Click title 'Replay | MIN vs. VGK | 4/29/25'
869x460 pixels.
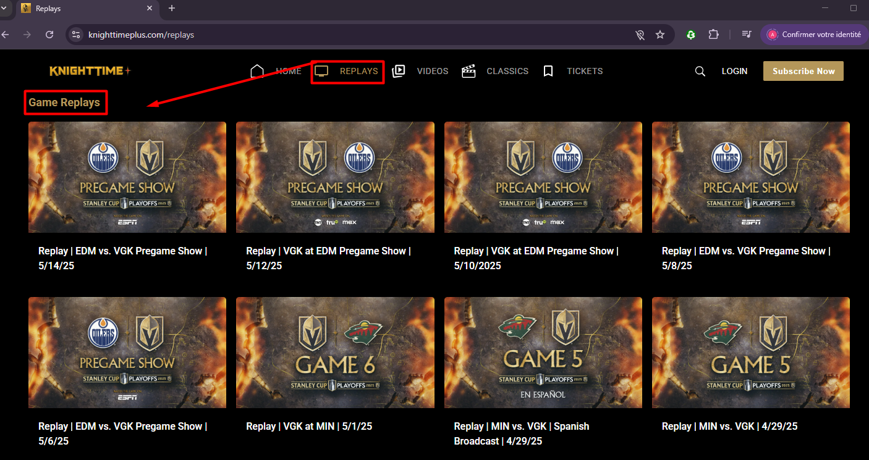tap(730, 426)
